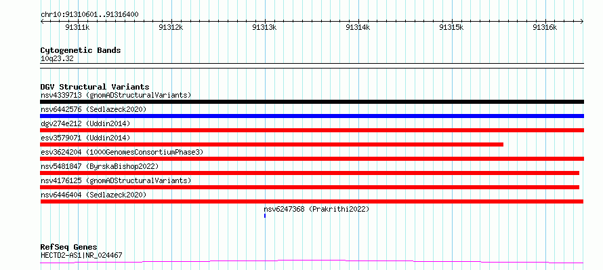The width and height of the screenshot is (603, 270).
Task: Select the RefSeq Genes track title
Action: coord(69,248)
